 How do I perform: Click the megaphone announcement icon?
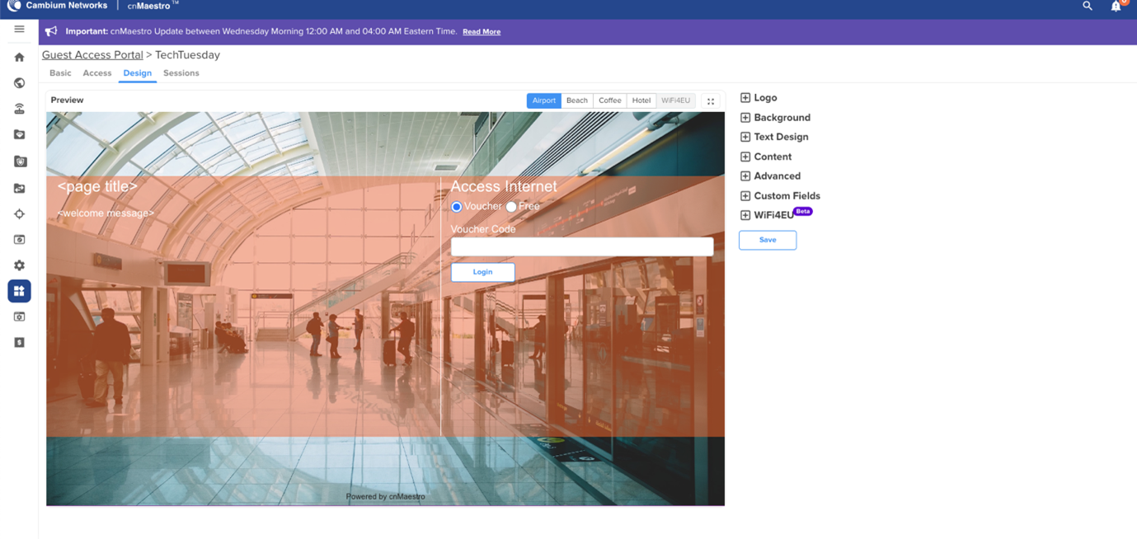pyautogui.click(x=51, y=31)
